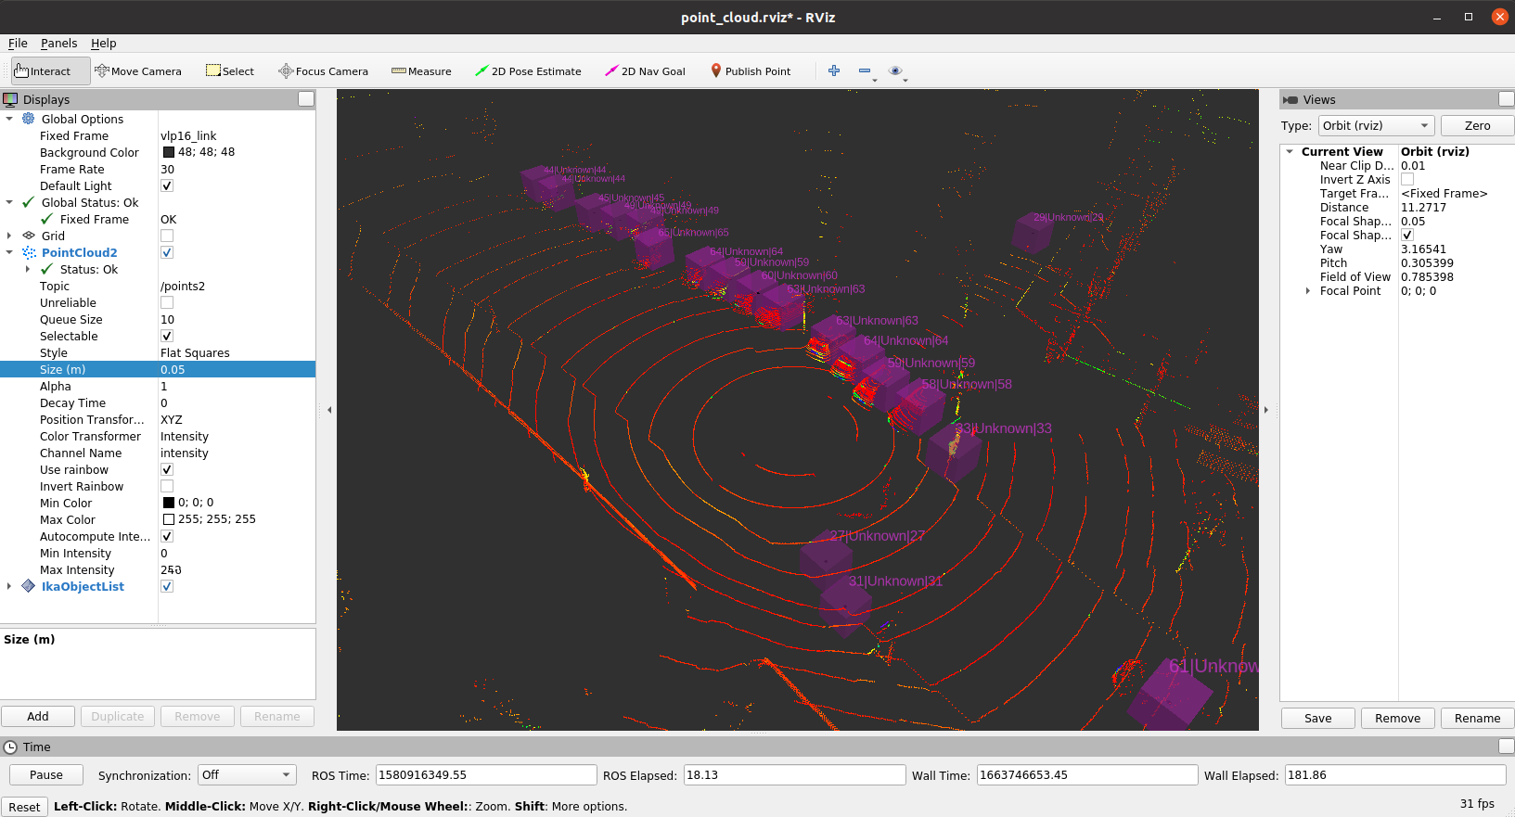Collapse the Global Status tree node
Image resolution: width=1515 pixels, height=817 pixels.
pos(9,202)
